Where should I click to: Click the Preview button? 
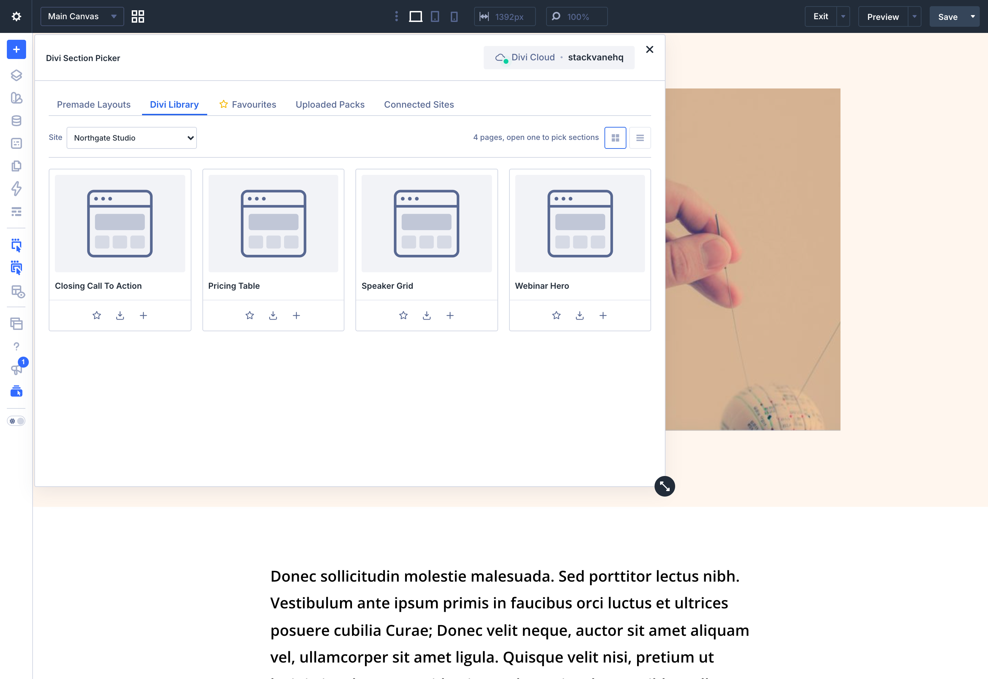pos(883,16)
